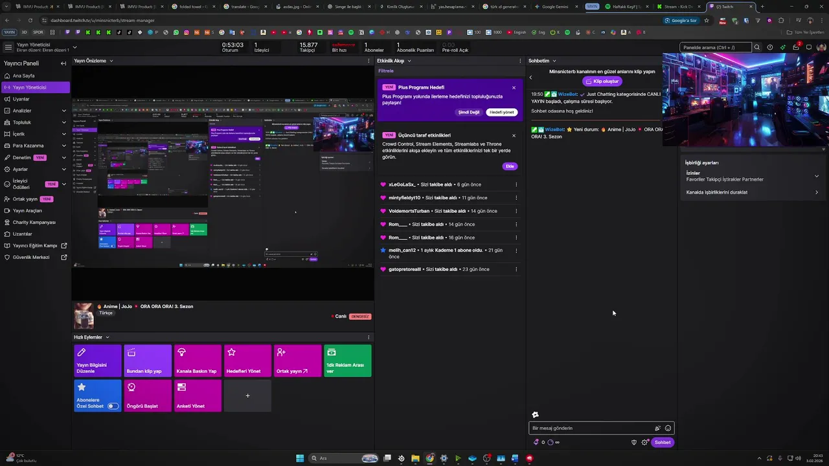This screenshot has height=466, width=829.
Task: Open Uzantılar in sidebar
Action: pyautogui.click(x=35, y=234)
